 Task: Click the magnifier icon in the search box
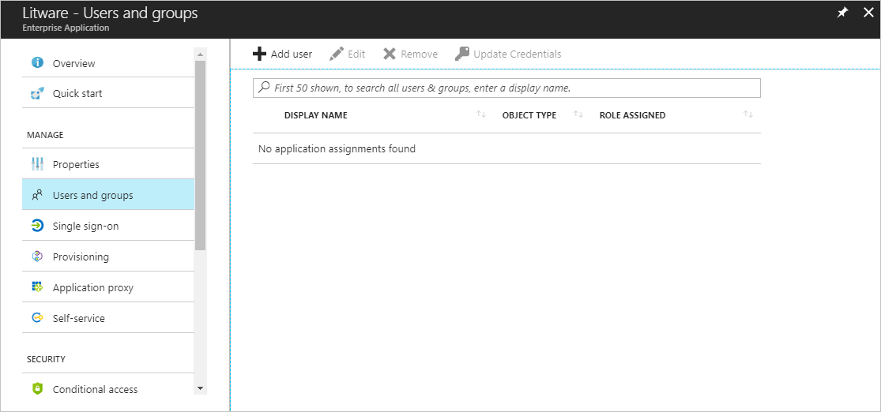263,88
